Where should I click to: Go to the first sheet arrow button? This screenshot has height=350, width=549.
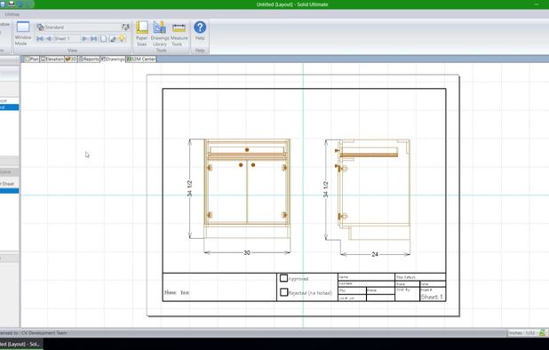coord(40,38)
